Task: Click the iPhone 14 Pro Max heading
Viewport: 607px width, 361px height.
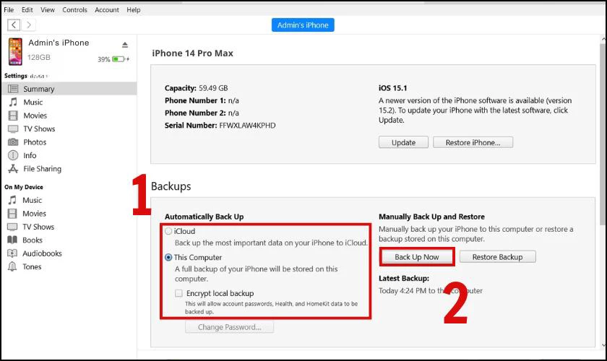Action: click(192, 53)
